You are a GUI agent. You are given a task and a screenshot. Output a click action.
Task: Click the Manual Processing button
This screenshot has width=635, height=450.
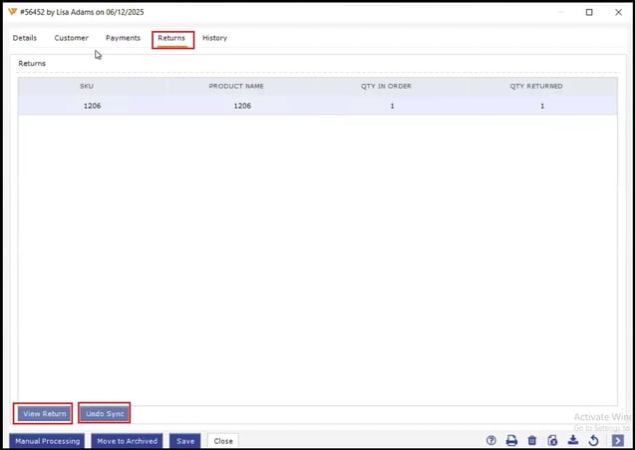pos(47,440)
